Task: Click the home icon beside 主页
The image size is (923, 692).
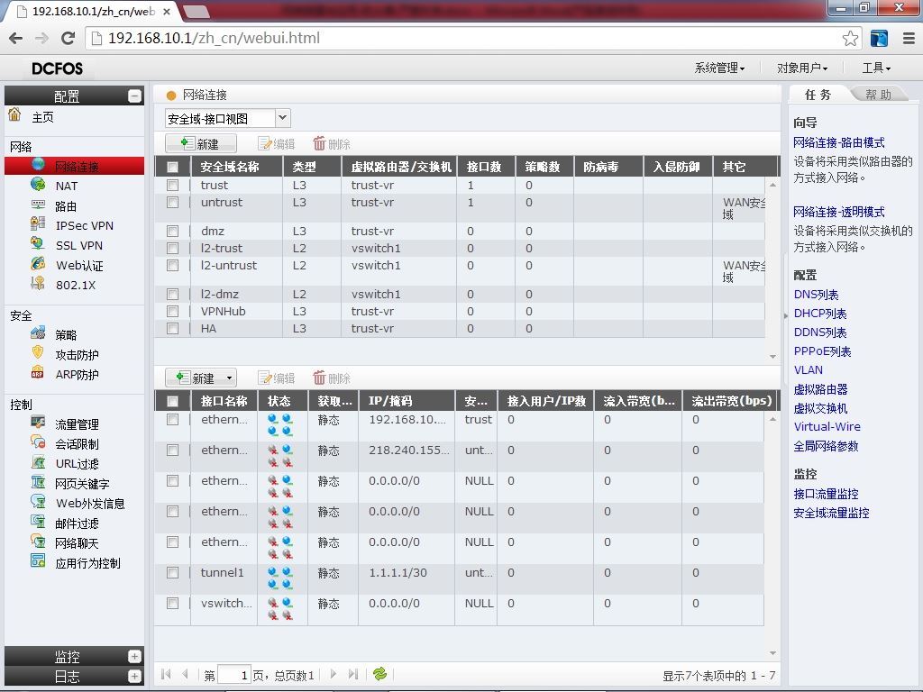Action: [14, 114]
